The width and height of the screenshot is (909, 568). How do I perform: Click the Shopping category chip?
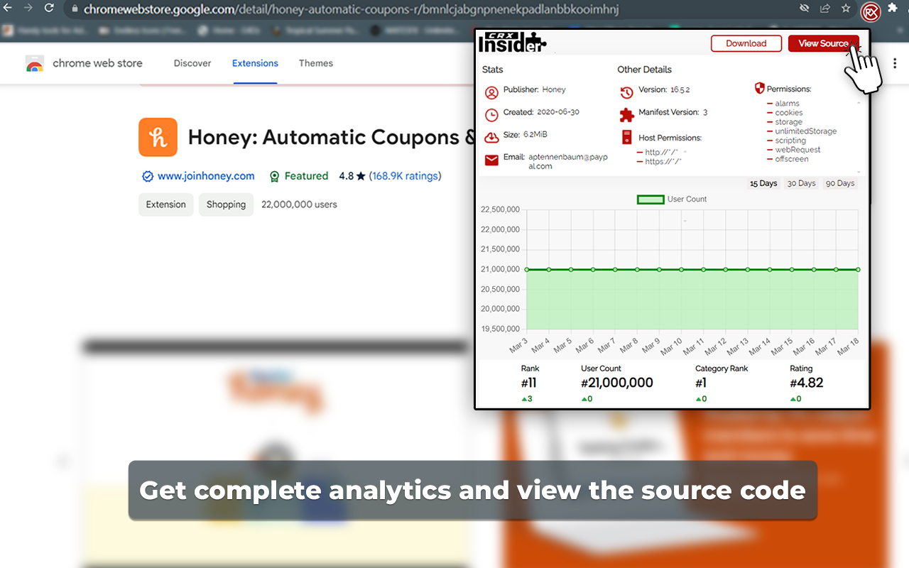(226, 204)
